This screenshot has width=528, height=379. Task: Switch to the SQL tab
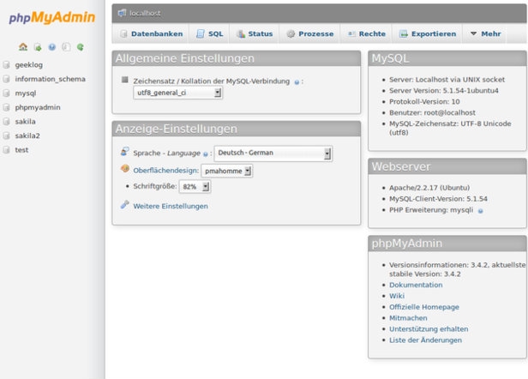click(x=209, y=33)
